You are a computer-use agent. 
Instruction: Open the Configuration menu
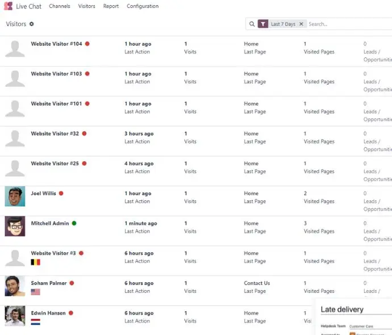(143, 6)
